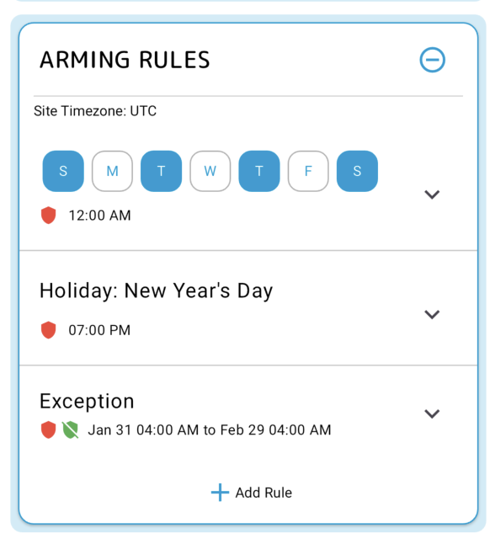Click the blue plus icon for Add Rule
Viewport: 495px width, 544px height.
[x=220, y=493]
